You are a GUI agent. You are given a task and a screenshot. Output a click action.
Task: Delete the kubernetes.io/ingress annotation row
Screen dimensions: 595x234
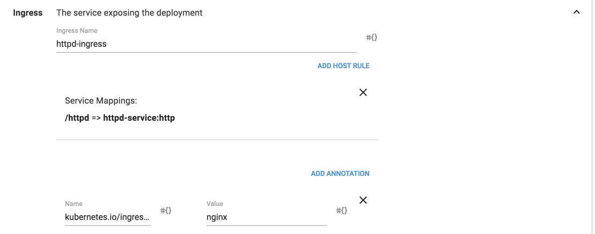coord(363,200)
